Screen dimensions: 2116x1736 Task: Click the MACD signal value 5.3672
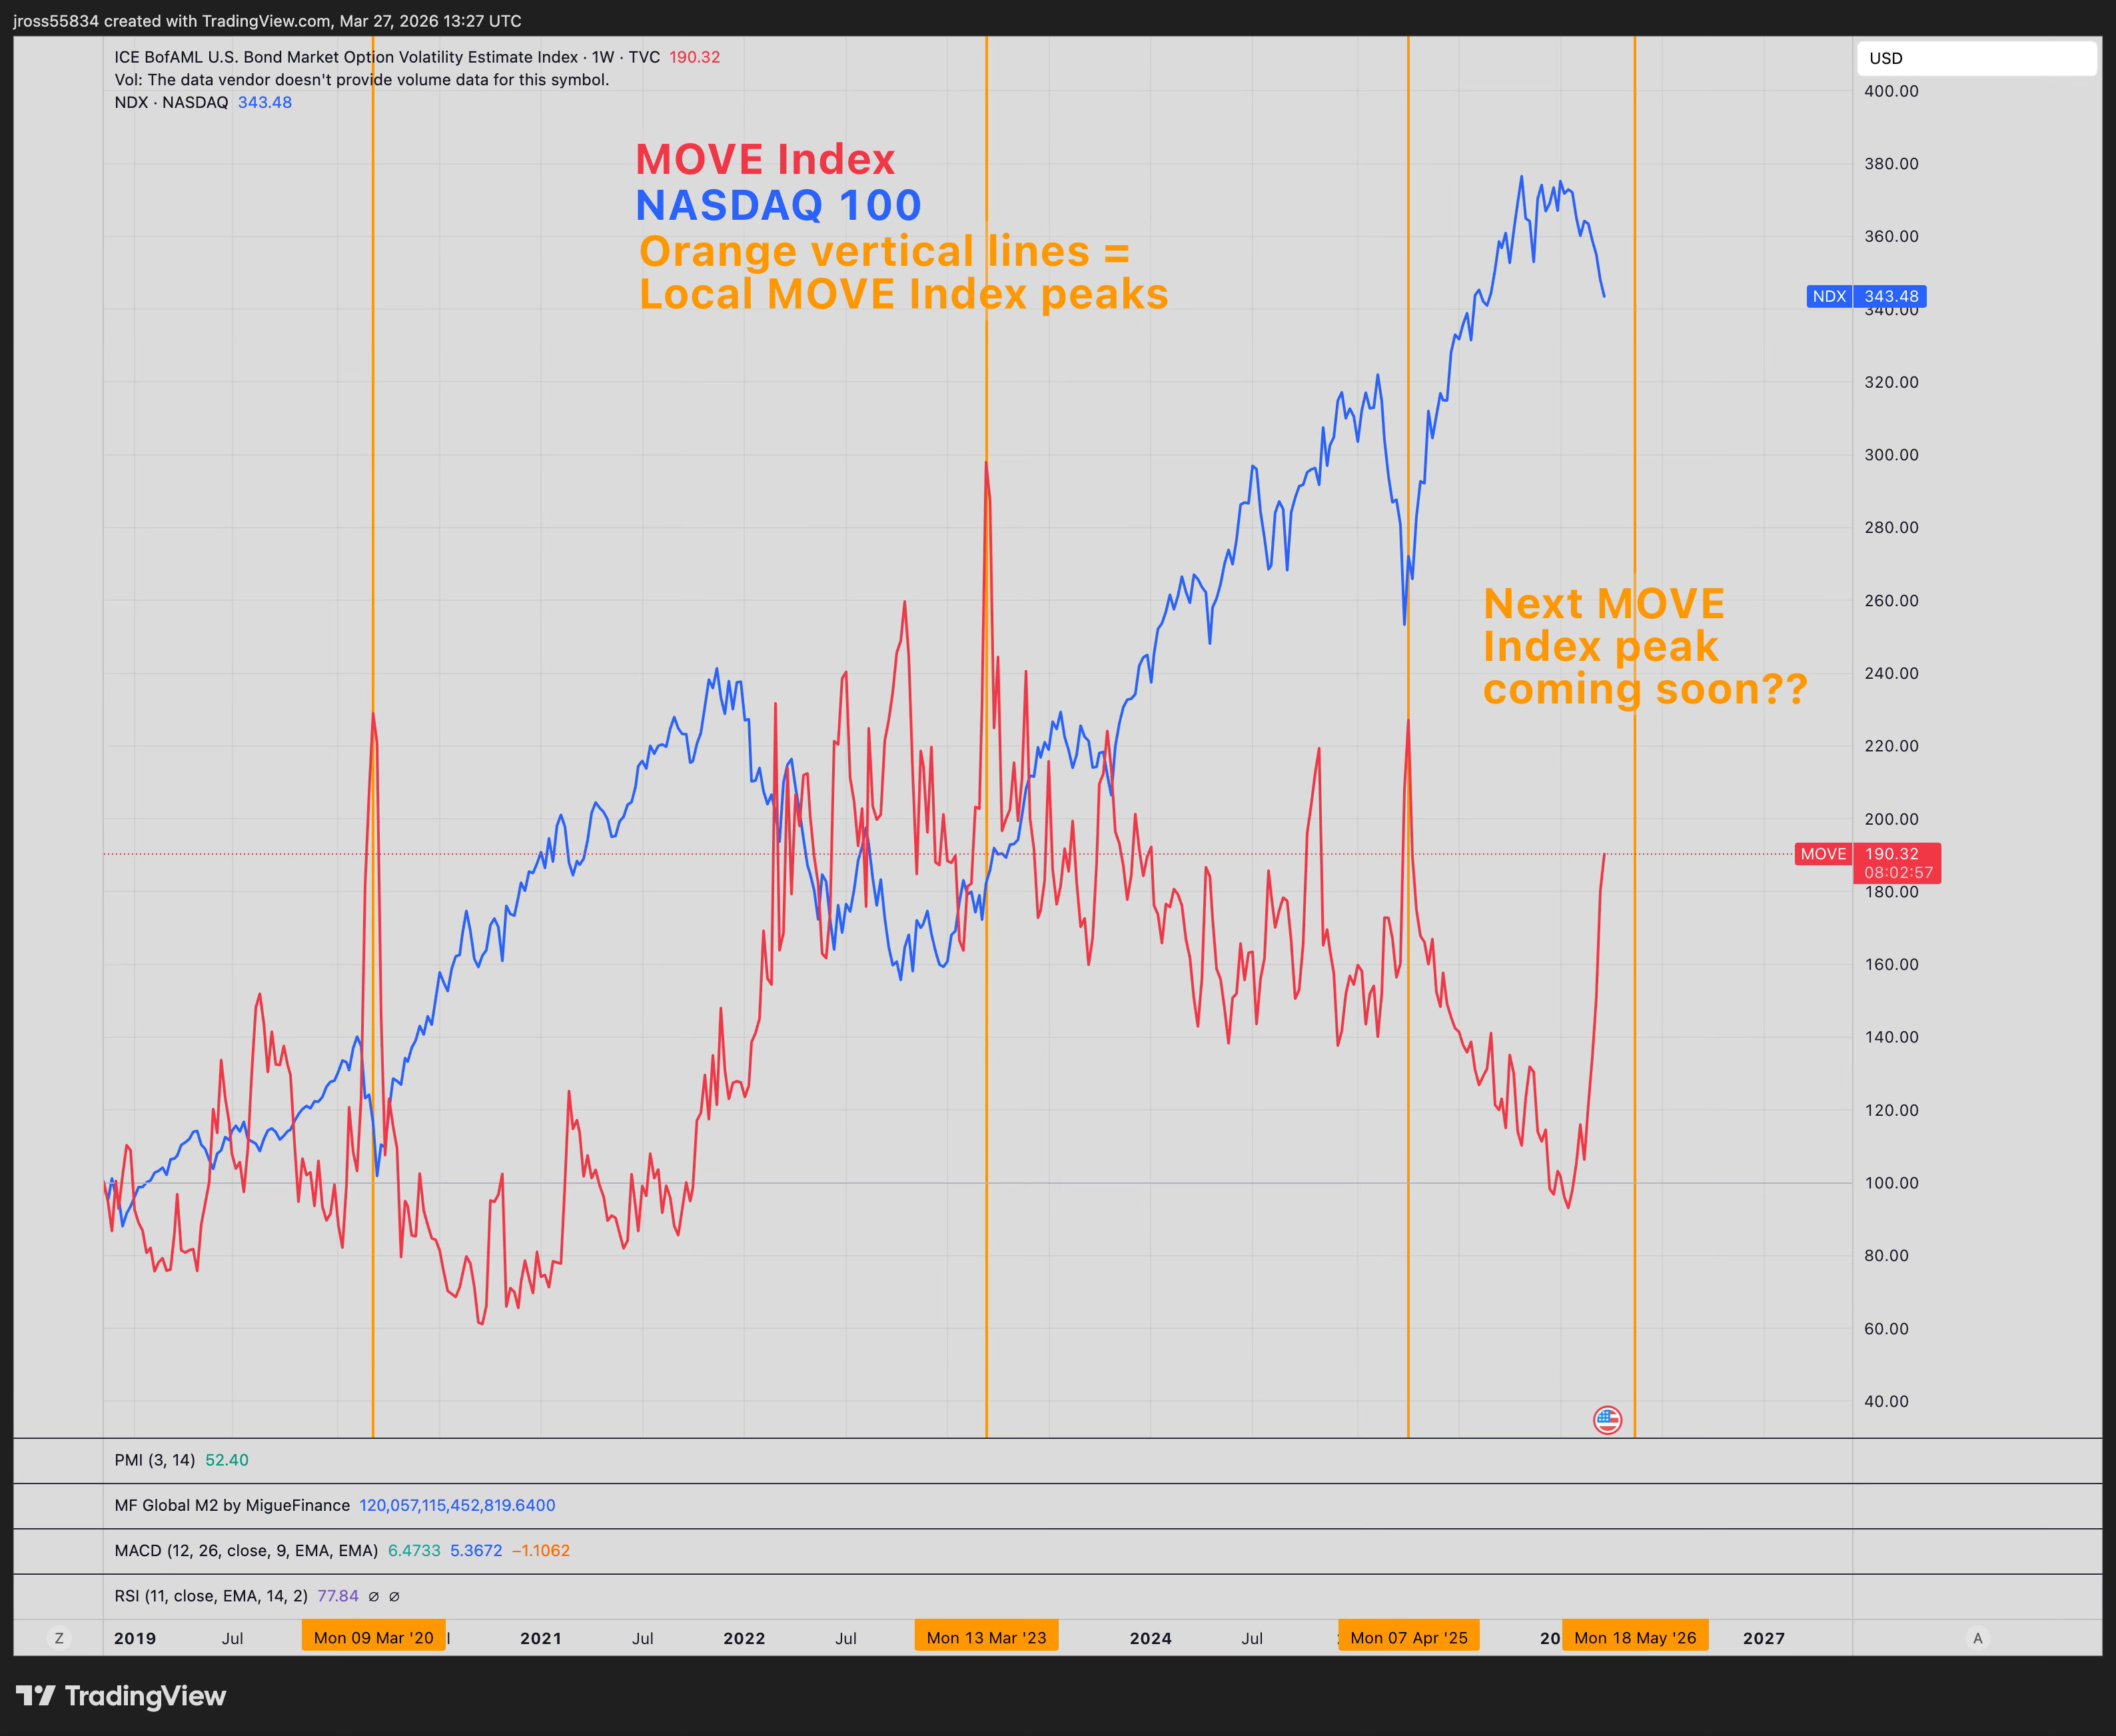[x=476, y=1551]
